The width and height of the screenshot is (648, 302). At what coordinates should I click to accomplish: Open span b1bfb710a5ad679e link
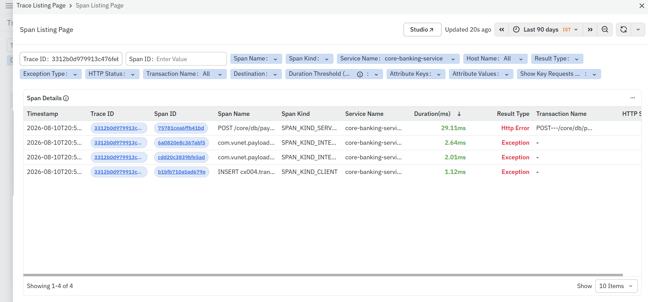tap(182, 172)
